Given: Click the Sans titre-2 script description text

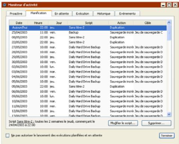Looking at the screenshot, I should click(x=52, y=123).
